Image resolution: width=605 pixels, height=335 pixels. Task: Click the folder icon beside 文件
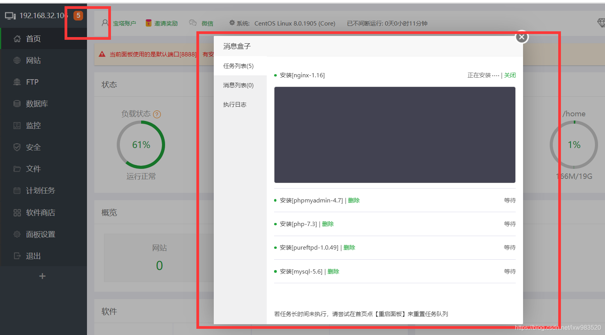[17, 169]
